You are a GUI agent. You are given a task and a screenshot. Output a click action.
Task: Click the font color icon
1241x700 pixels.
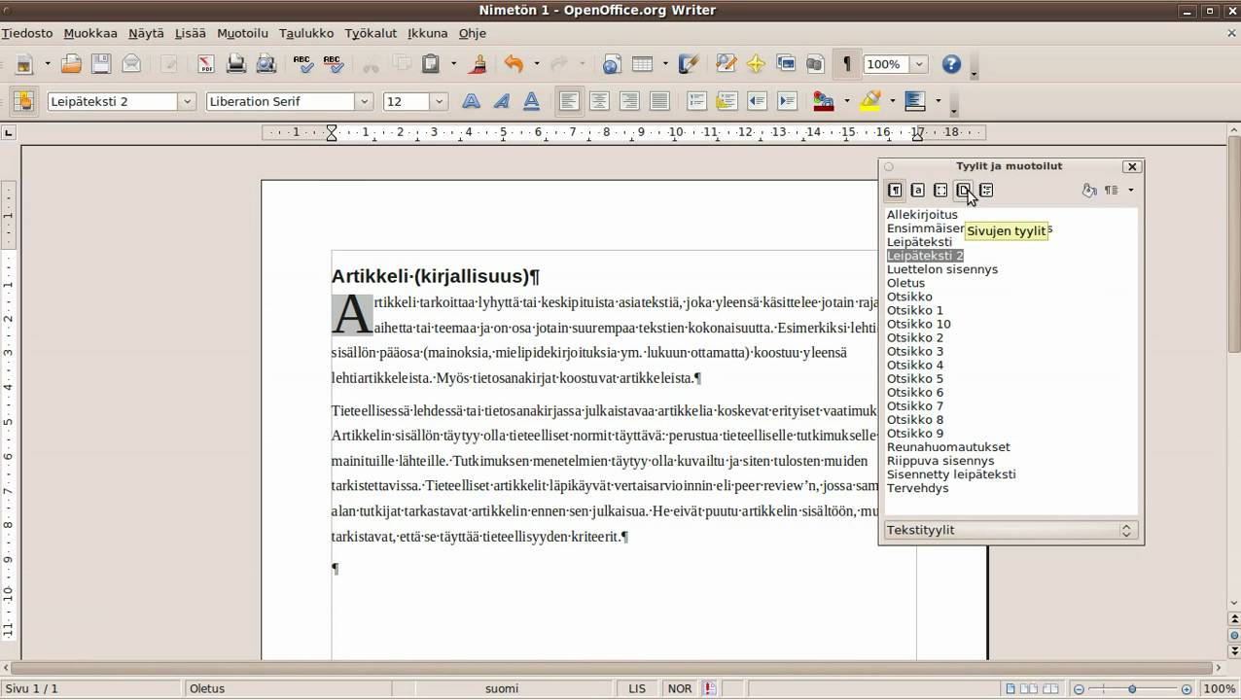pyautogui.click(x=823, y=101)
